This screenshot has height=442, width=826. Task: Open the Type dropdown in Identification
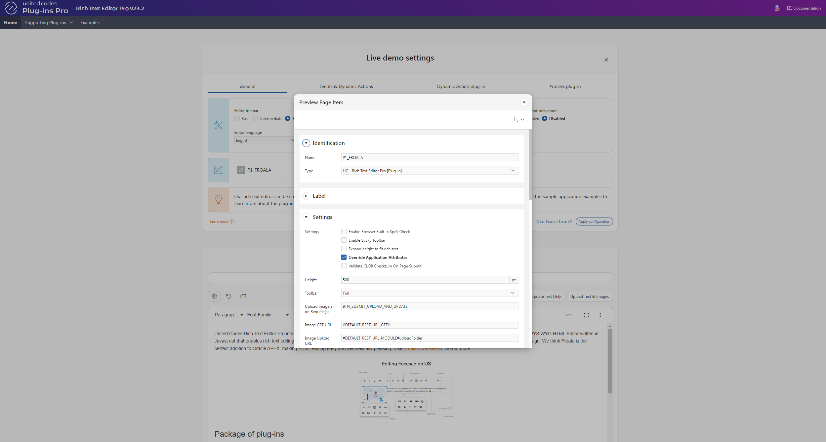[x=430, y=171]
